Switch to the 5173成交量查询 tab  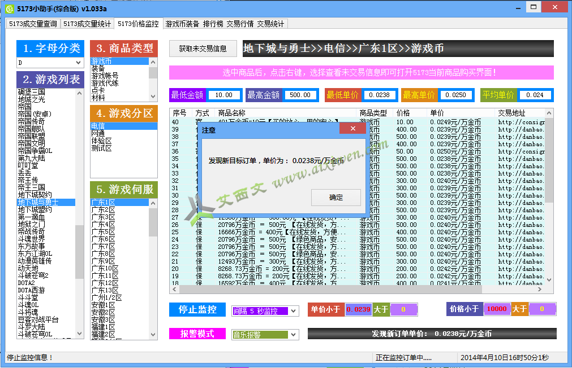tap(33, 24)
